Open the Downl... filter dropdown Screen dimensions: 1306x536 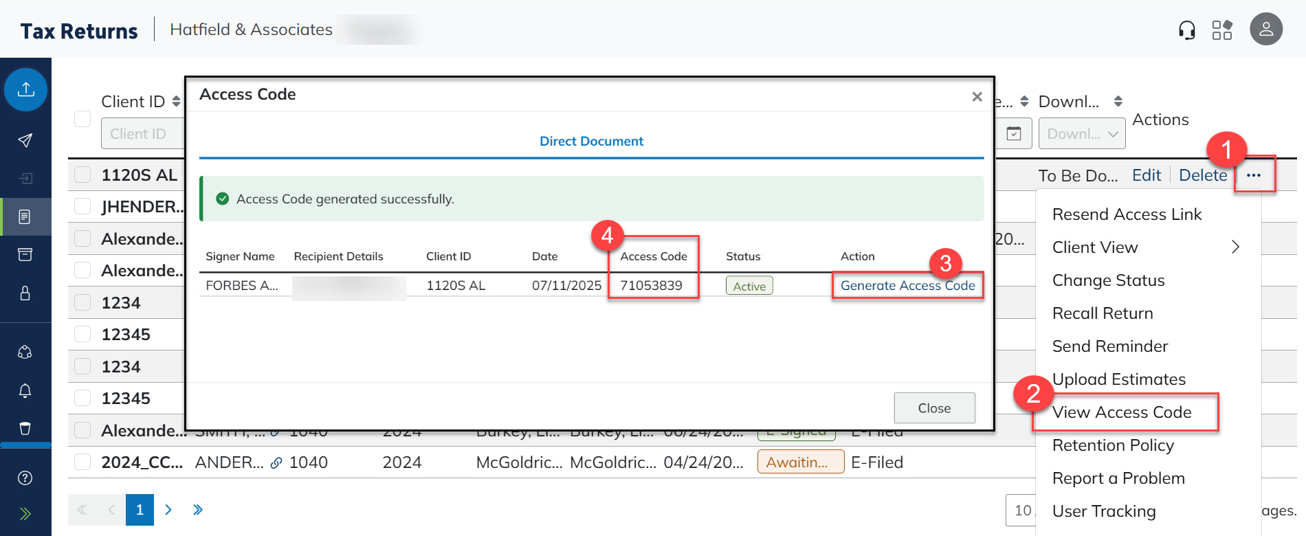pos(1081,134)
